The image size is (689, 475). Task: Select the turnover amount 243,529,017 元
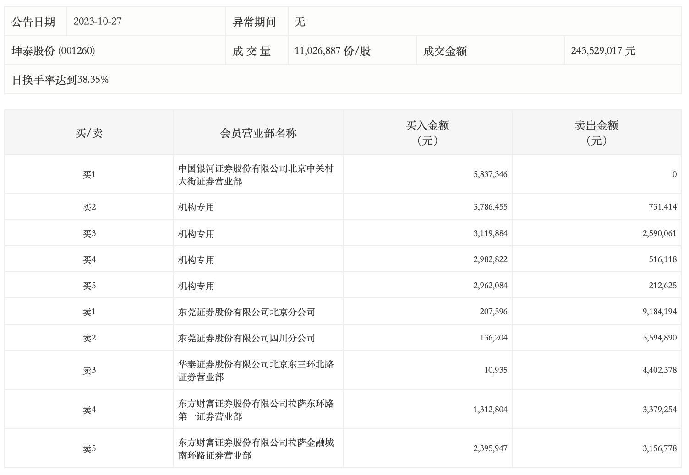pyautogui.click(x=603, y=51)
